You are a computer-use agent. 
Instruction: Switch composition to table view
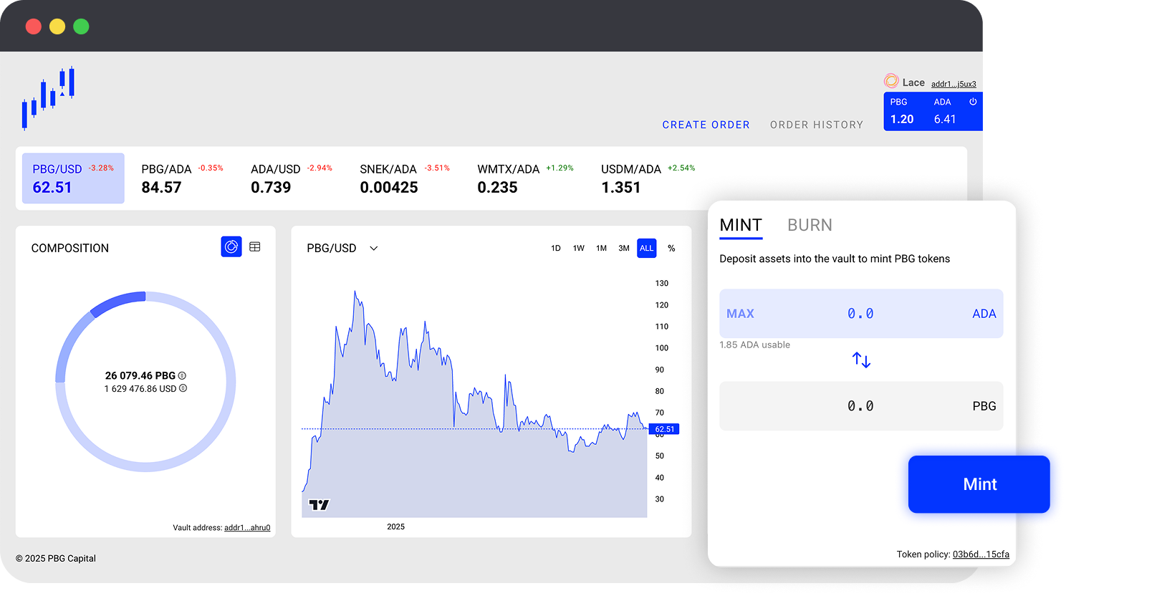pyautogui.click(x=255, y=247)
